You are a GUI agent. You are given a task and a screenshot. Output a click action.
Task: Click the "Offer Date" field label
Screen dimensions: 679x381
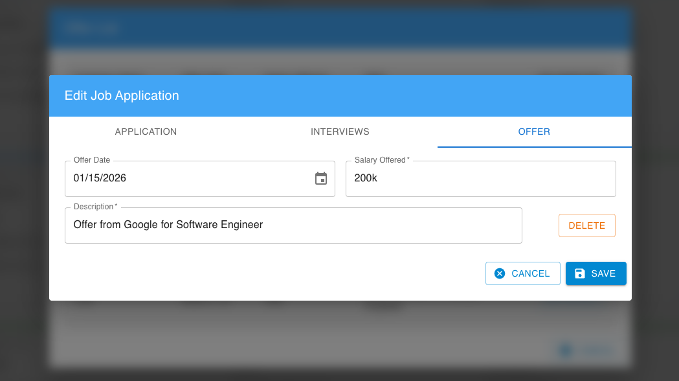pos(92,160)
